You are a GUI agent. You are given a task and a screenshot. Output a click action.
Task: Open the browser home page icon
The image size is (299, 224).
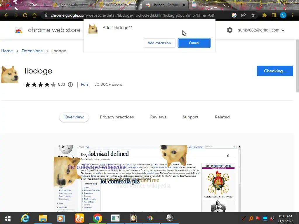pos(34,15)
